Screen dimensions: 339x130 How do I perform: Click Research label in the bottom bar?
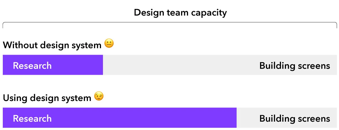32,118
